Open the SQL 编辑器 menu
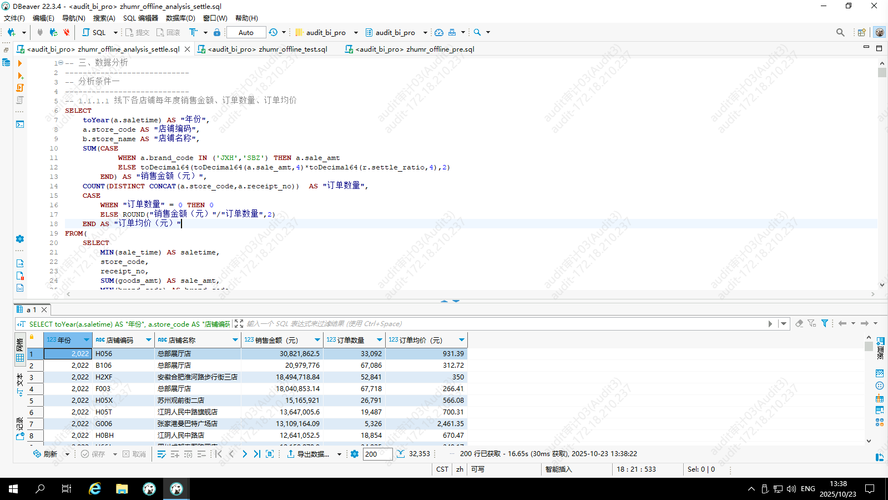 click(x=140, y=18)
